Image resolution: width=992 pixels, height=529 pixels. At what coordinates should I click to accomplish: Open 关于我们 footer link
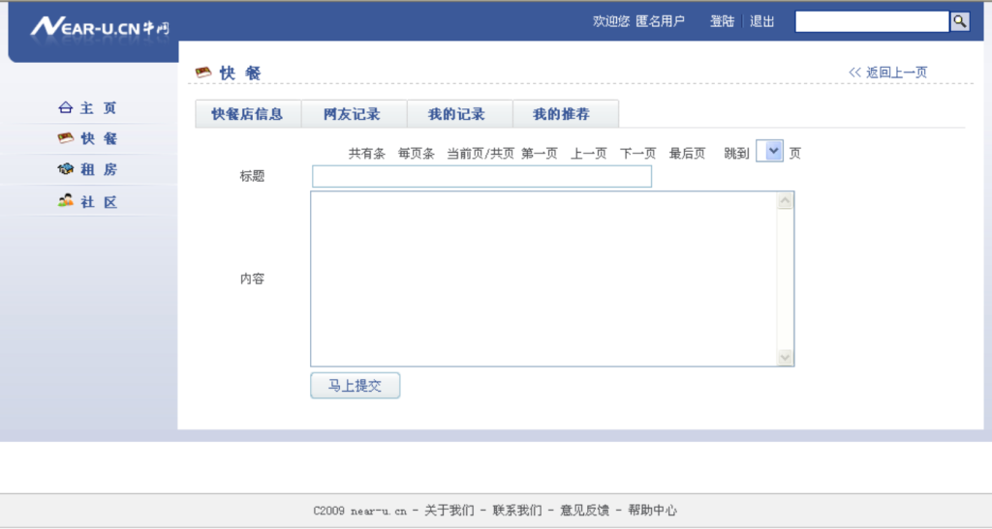pyautogui.click(x=449, y=511)
